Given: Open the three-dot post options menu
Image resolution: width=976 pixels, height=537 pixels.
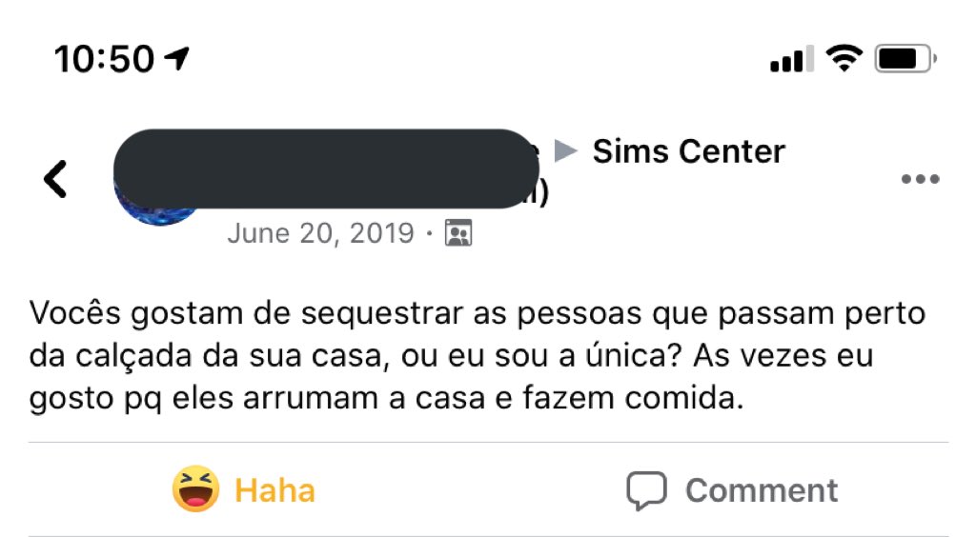Looking at the screenshot, I should (x=920, y=179).
